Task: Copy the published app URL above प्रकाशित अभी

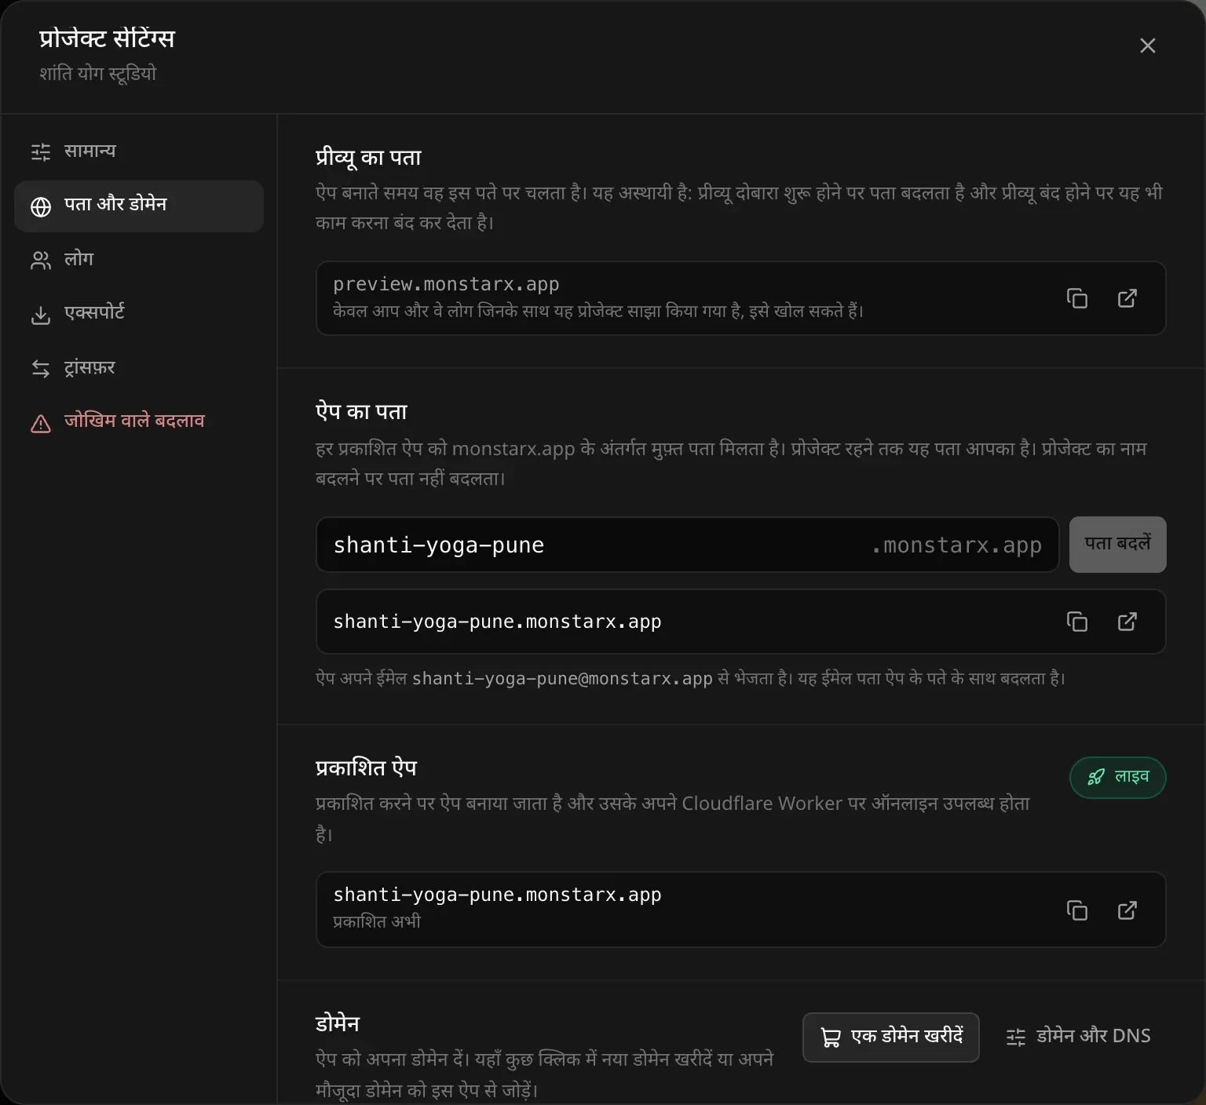Action: 1077,910
